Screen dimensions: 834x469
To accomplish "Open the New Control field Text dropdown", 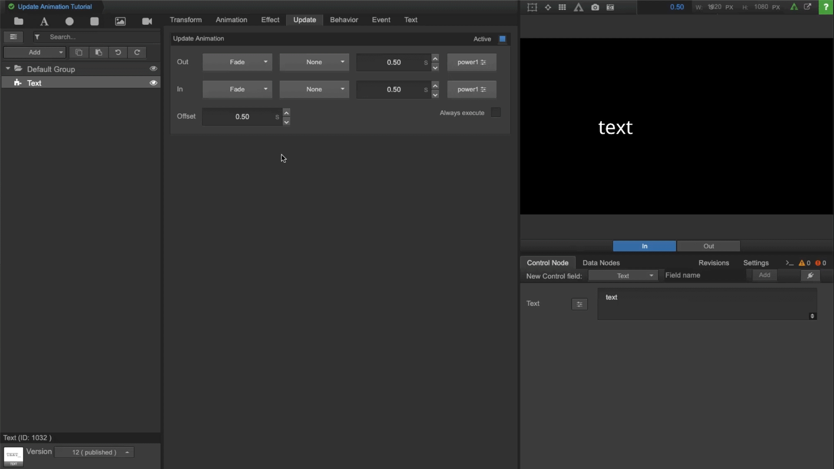I will click(x=623, y=276).
